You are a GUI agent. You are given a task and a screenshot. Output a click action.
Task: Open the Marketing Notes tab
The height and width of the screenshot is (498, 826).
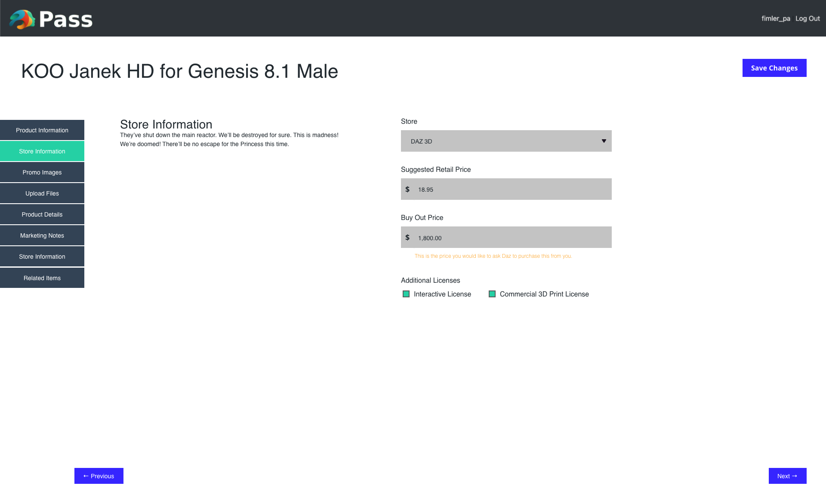pyautogui.click(x=42, y=235)
